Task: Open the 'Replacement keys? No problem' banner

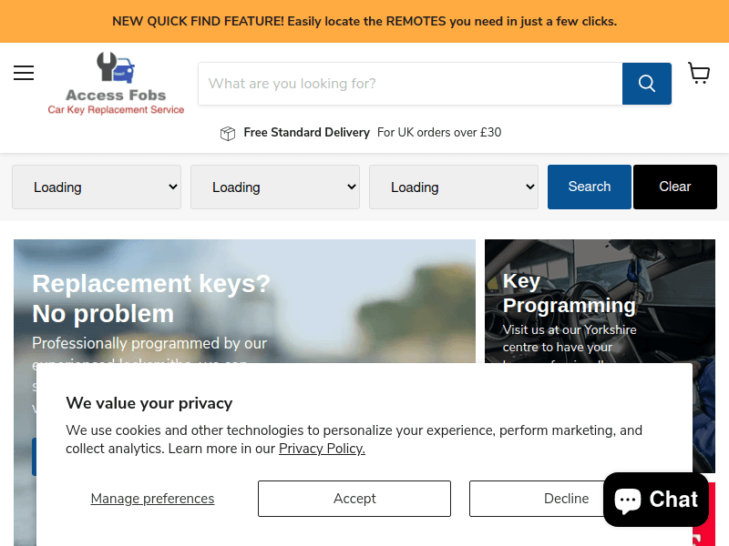Action: pos(151,298)
